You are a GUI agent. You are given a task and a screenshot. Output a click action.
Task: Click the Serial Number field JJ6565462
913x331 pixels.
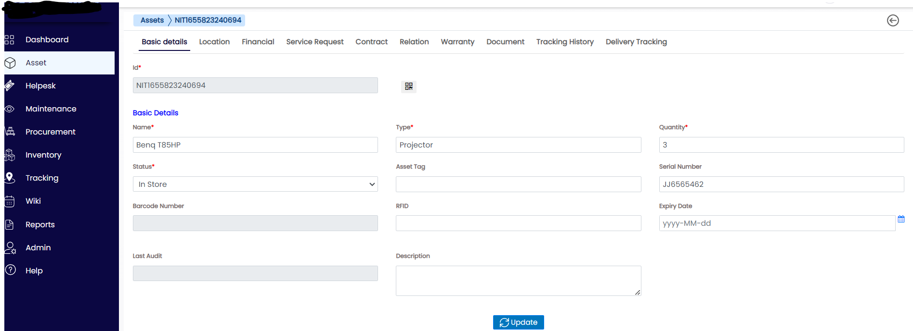point(781,184)
